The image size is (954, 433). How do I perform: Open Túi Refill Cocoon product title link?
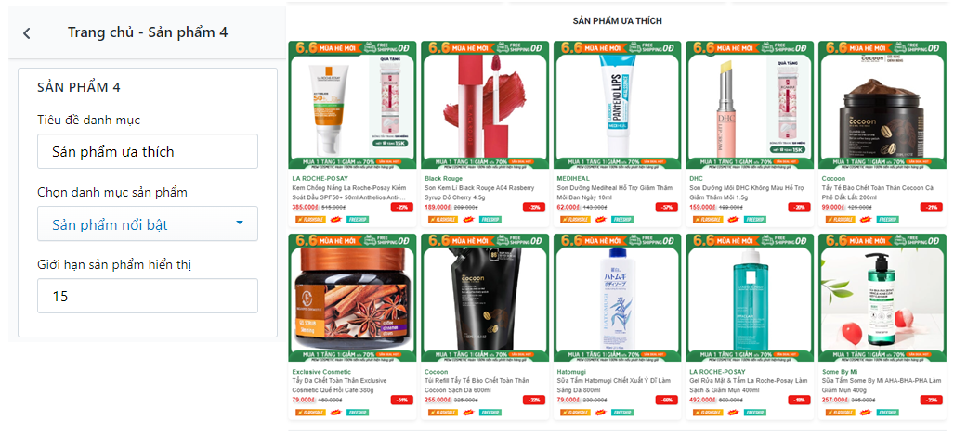tap(477, 385)
